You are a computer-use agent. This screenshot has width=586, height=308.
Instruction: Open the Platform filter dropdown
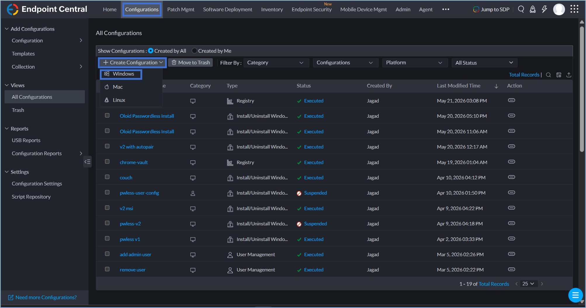tap(415, 63)
